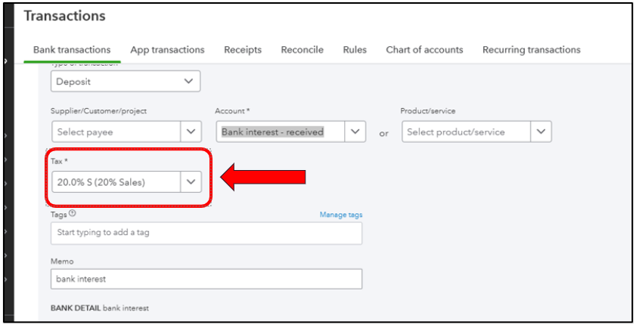636x328 pixels.
Task: Open the Bank transactions tab
Action: (x=72, y=50)
